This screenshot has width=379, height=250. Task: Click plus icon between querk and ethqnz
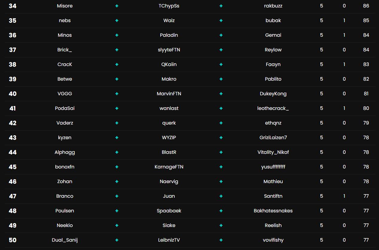click(221, 123)
